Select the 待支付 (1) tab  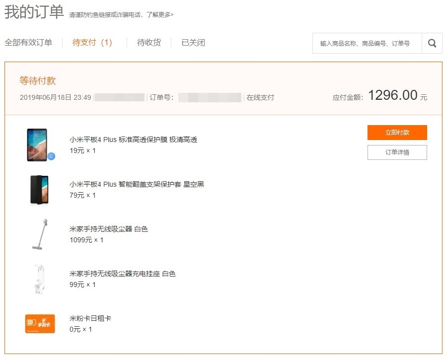pos(92,43)
